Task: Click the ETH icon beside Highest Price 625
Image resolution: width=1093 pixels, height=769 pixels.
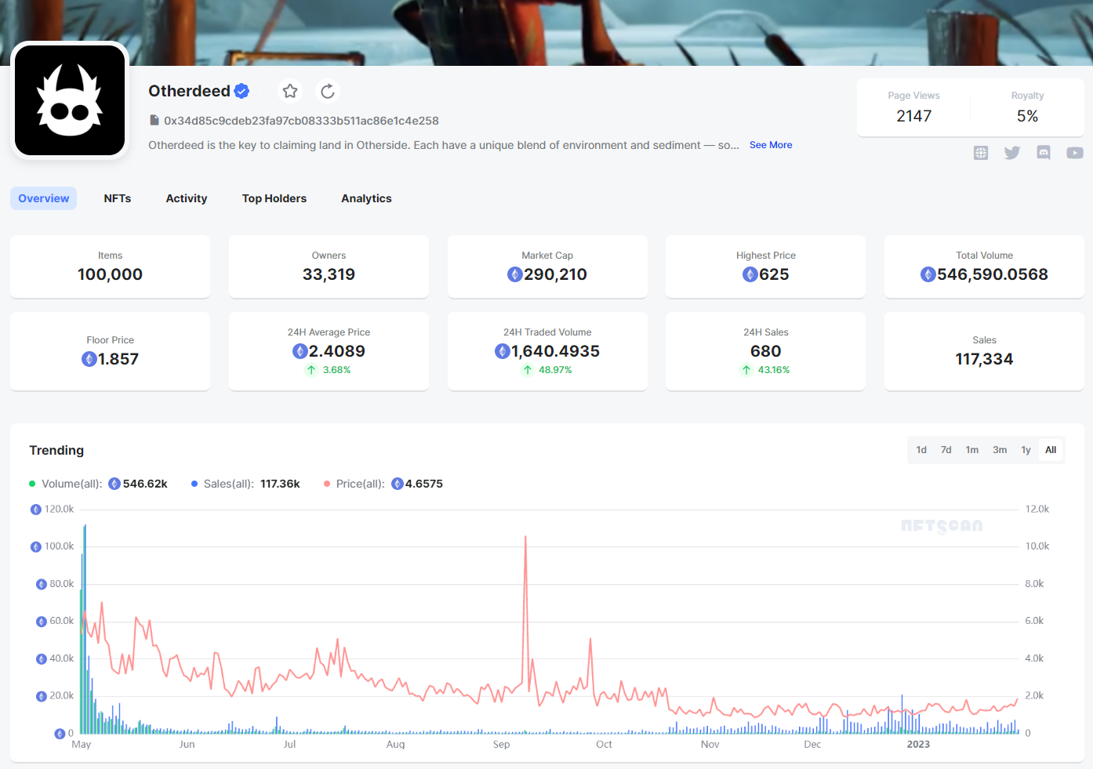Action: pyautogui.click(x=750, y=274)
